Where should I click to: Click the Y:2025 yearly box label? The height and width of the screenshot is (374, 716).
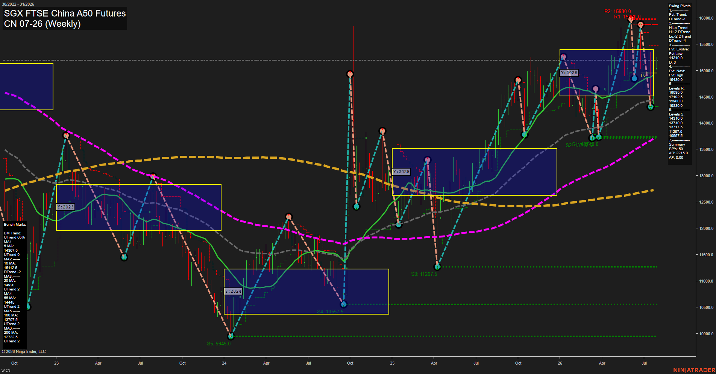[x=401, y=172]
